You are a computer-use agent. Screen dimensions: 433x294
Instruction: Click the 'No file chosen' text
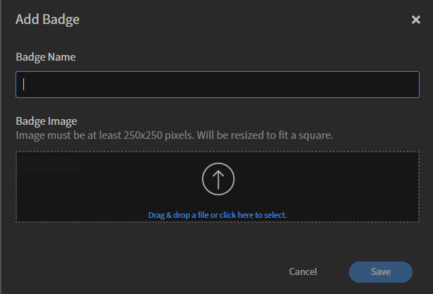pos(113,164)
